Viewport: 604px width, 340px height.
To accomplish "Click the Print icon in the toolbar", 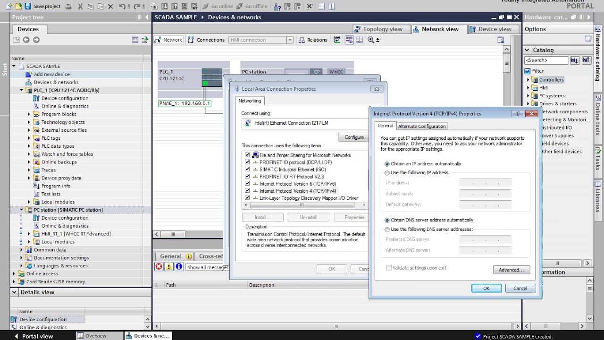I will pos(68,6).
